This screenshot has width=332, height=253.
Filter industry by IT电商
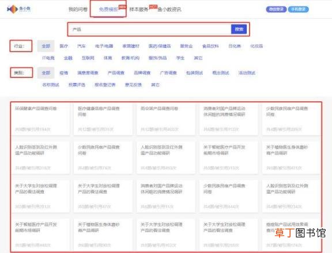[48, 58]
